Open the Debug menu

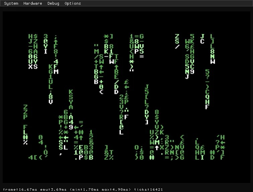[53, 3]
